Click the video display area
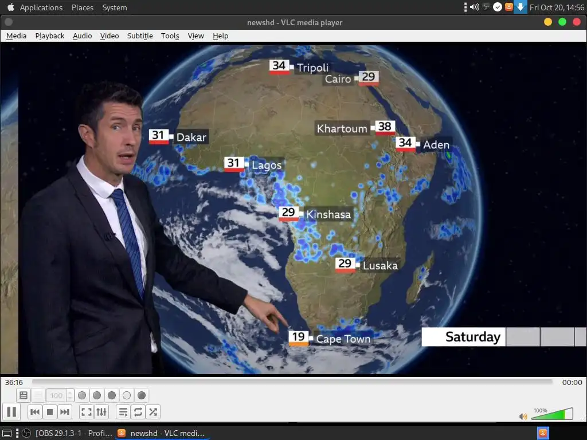 point(293,209)
